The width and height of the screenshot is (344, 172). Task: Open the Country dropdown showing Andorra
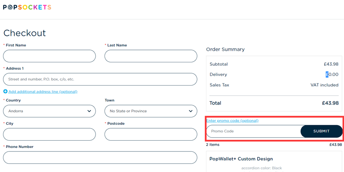pyautogui.click(x=49, y=111)
